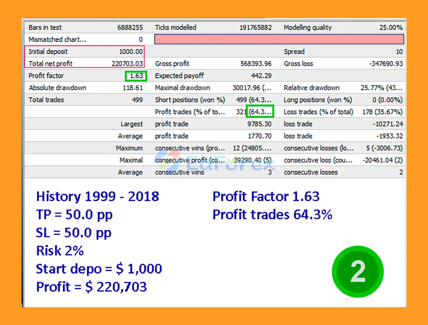
Task: Click the Bars in test value 6888255
Action: [130, 27]
